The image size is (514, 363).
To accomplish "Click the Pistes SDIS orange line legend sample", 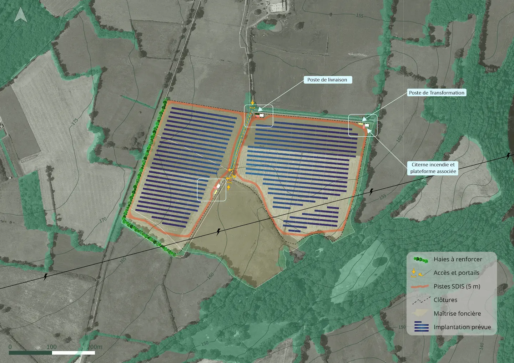I will click(x=420, y=286).
